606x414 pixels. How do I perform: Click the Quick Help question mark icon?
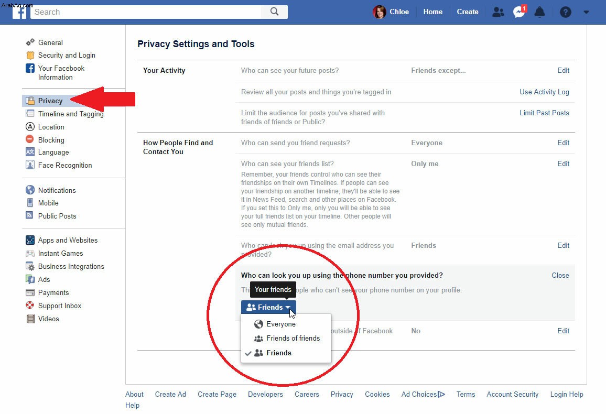click(566, 12)
